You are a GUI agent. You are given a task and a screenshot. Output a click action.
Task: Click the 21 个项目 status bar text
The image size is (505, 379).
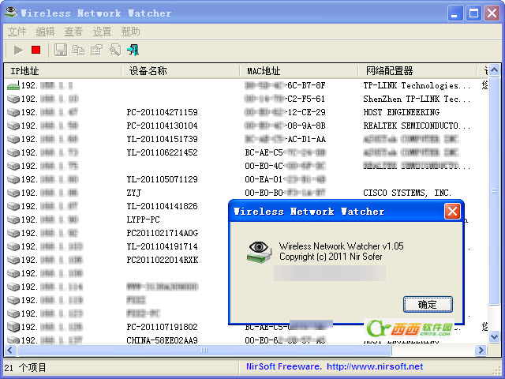[x=25, y=367]
